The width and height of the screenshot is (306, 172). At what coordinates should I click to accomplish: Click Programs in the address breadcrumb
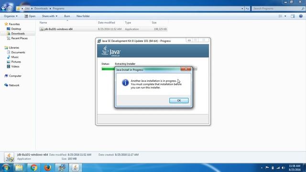(58, 9)
